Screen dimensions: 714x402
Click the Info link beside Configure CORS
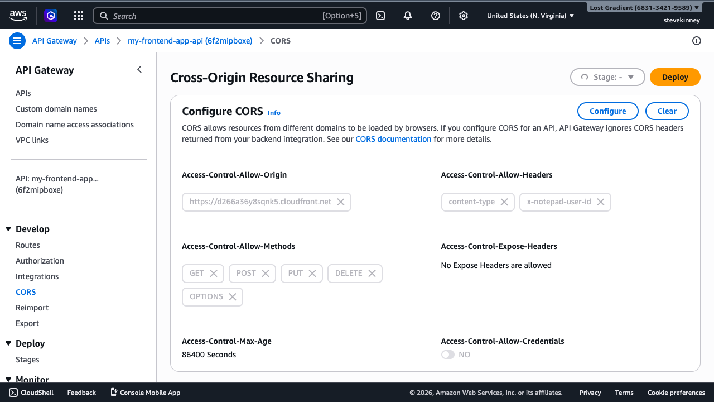[274, 113]
